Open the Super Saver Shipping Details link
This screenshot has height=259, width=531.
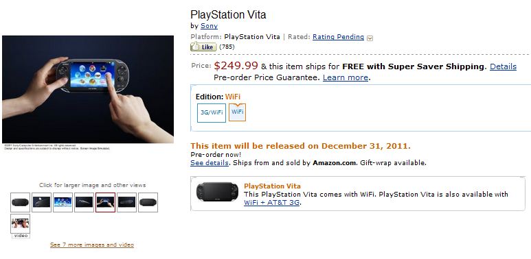click(503, 66)
